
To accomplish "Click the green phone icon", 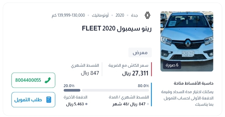I will pyautogui.click(x=48, y=80).
